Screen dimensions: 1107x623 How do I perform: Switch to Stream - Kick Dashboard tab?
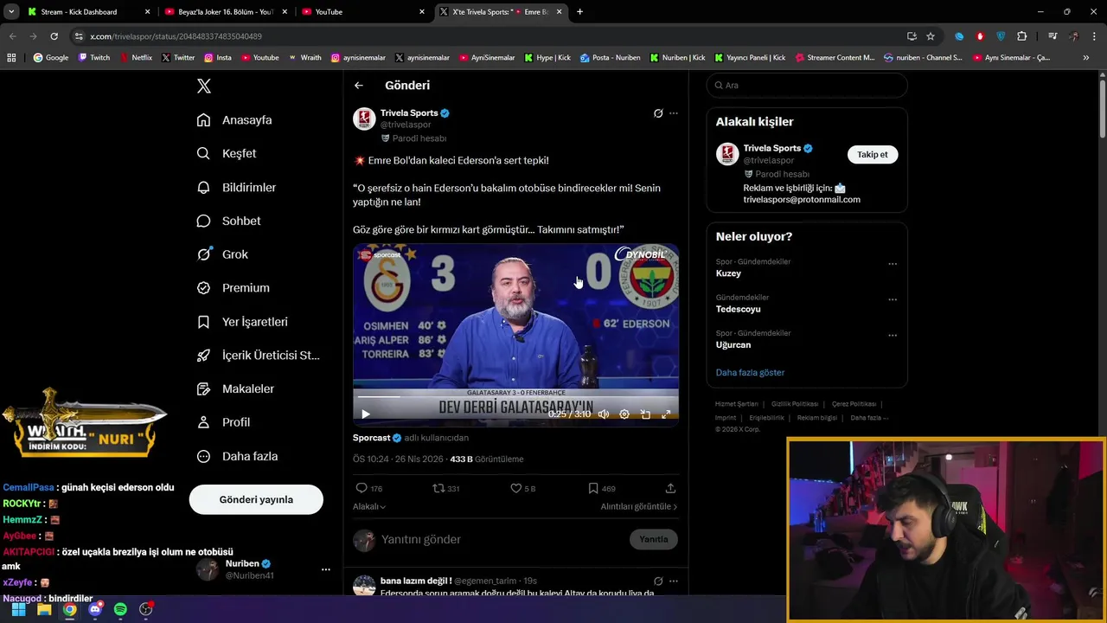(90, 12)
